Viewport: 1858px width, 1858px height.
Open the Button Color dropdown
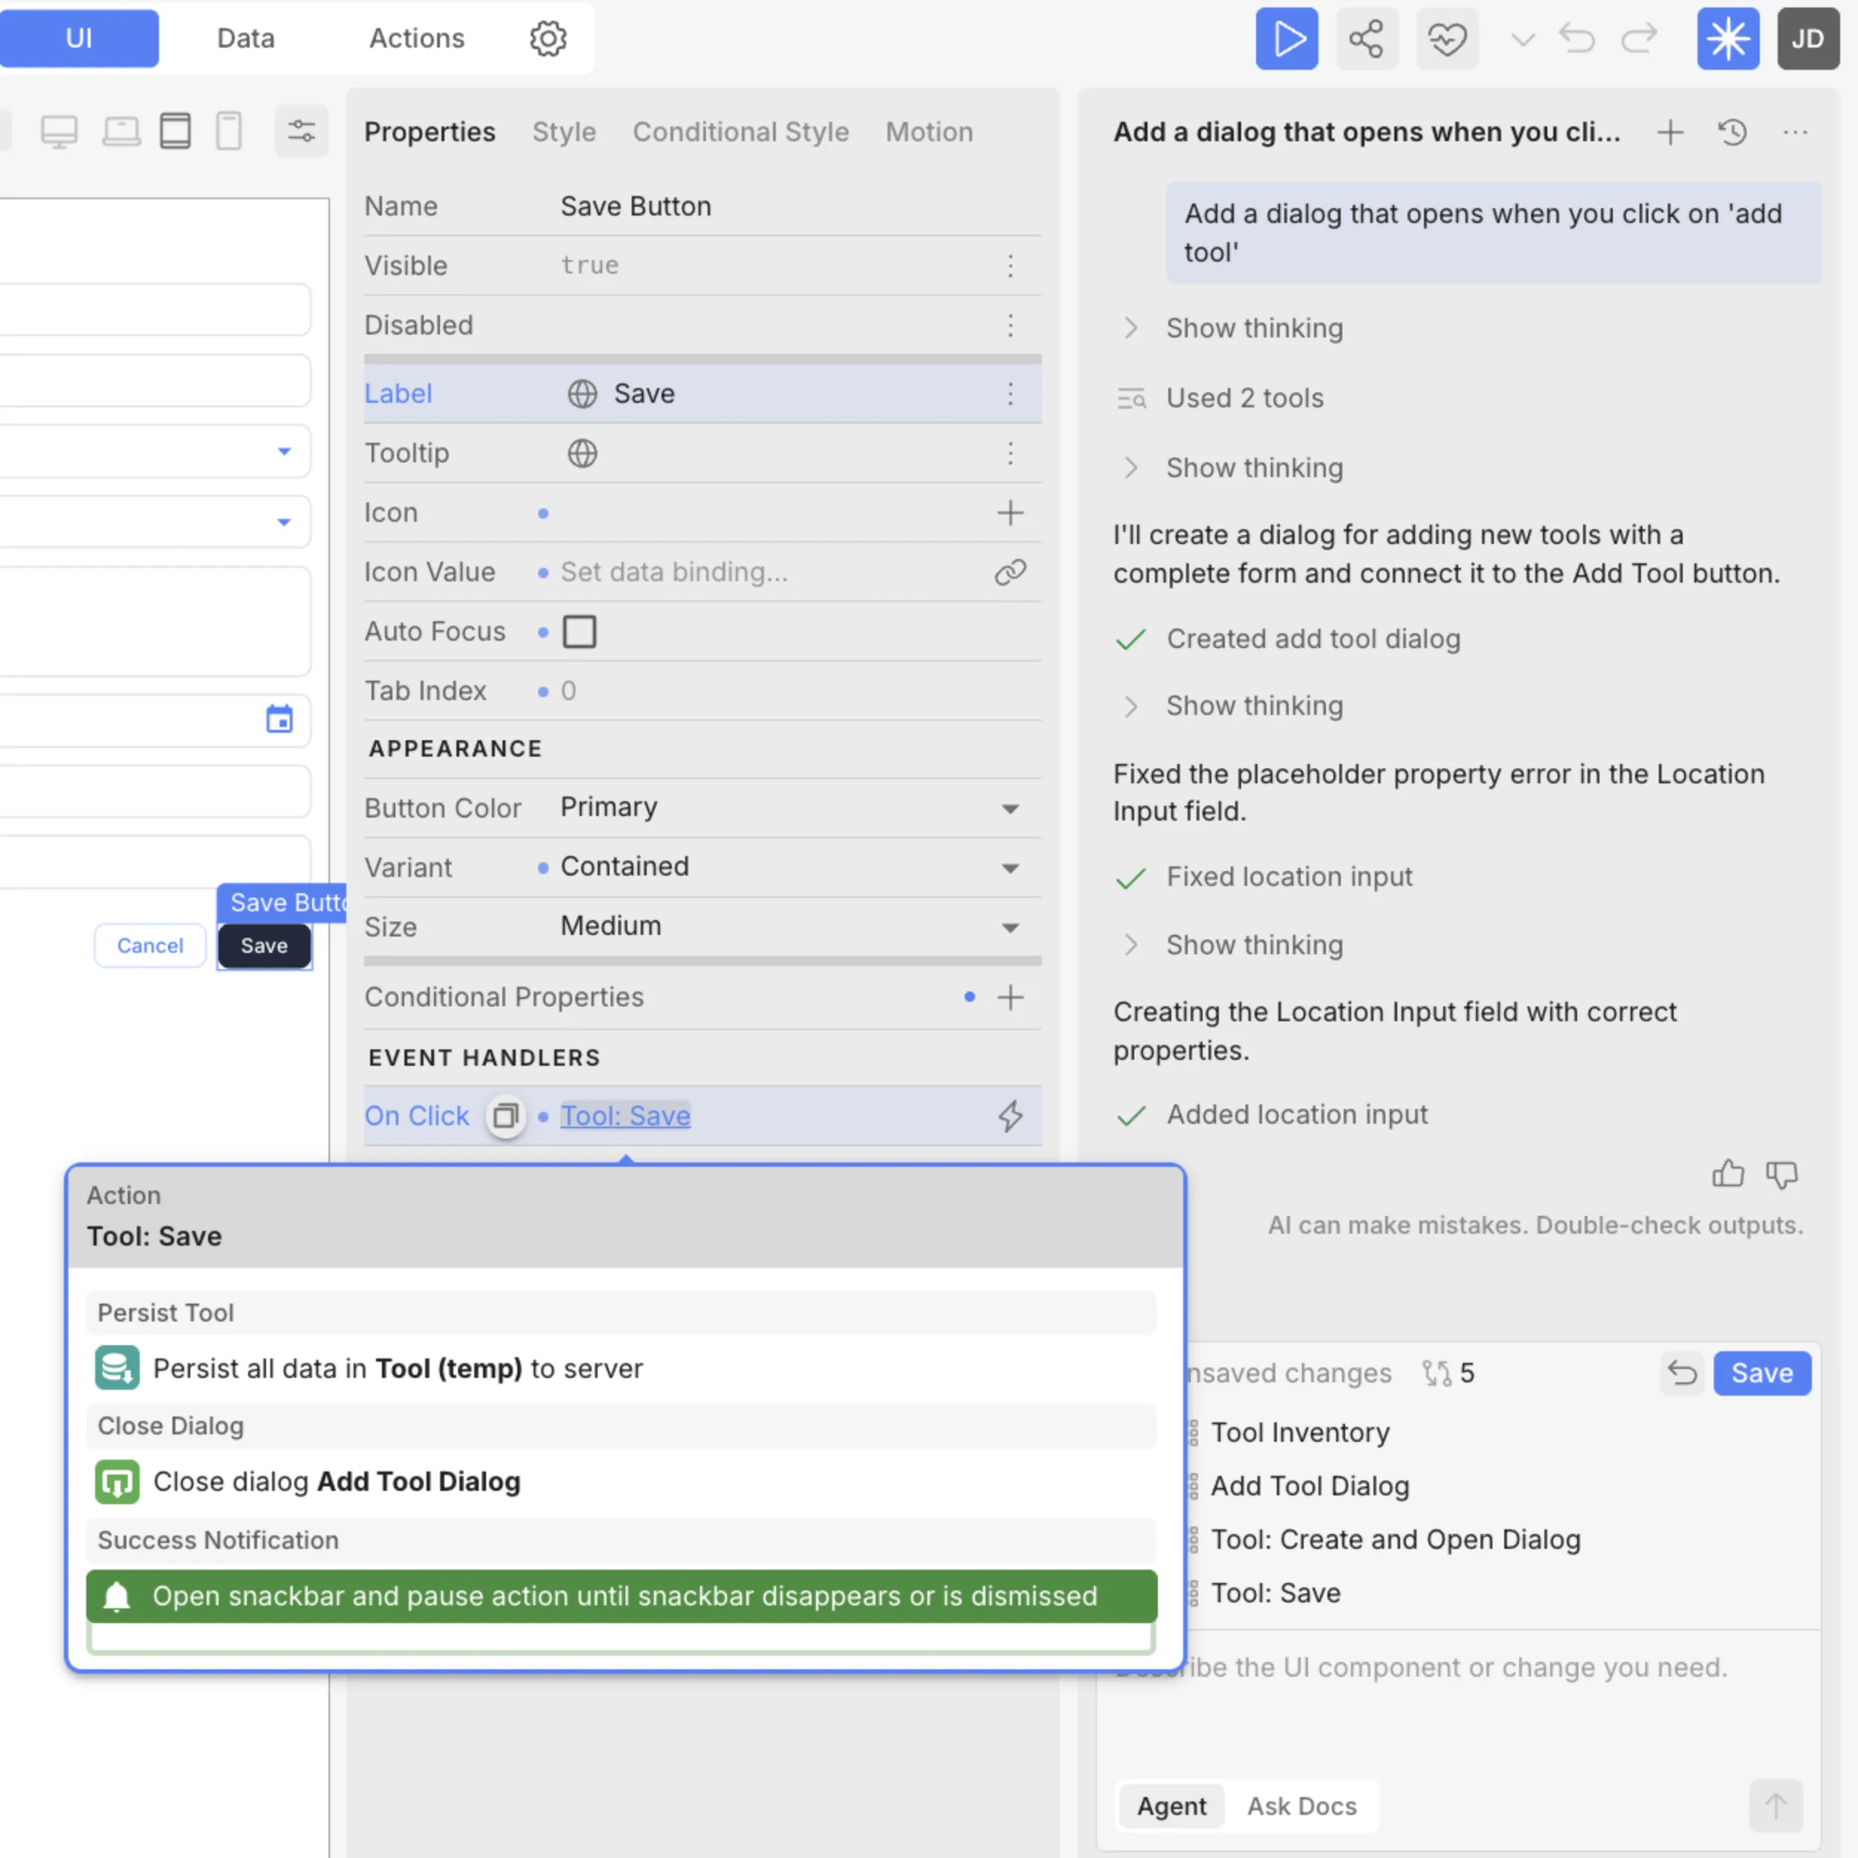pos(1010,808)
